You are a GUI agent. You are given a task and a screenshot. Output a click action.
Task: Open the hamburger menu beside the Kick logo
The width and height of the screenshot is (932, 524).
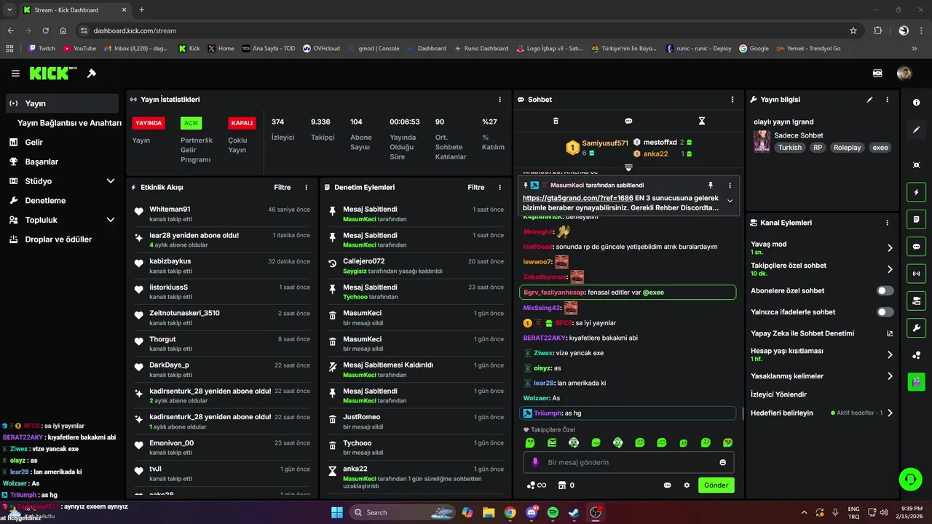15,74
